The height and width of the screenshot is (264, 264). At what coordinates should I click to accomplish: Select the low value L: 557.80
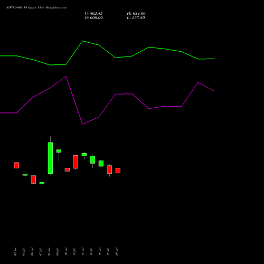[136, 18]
